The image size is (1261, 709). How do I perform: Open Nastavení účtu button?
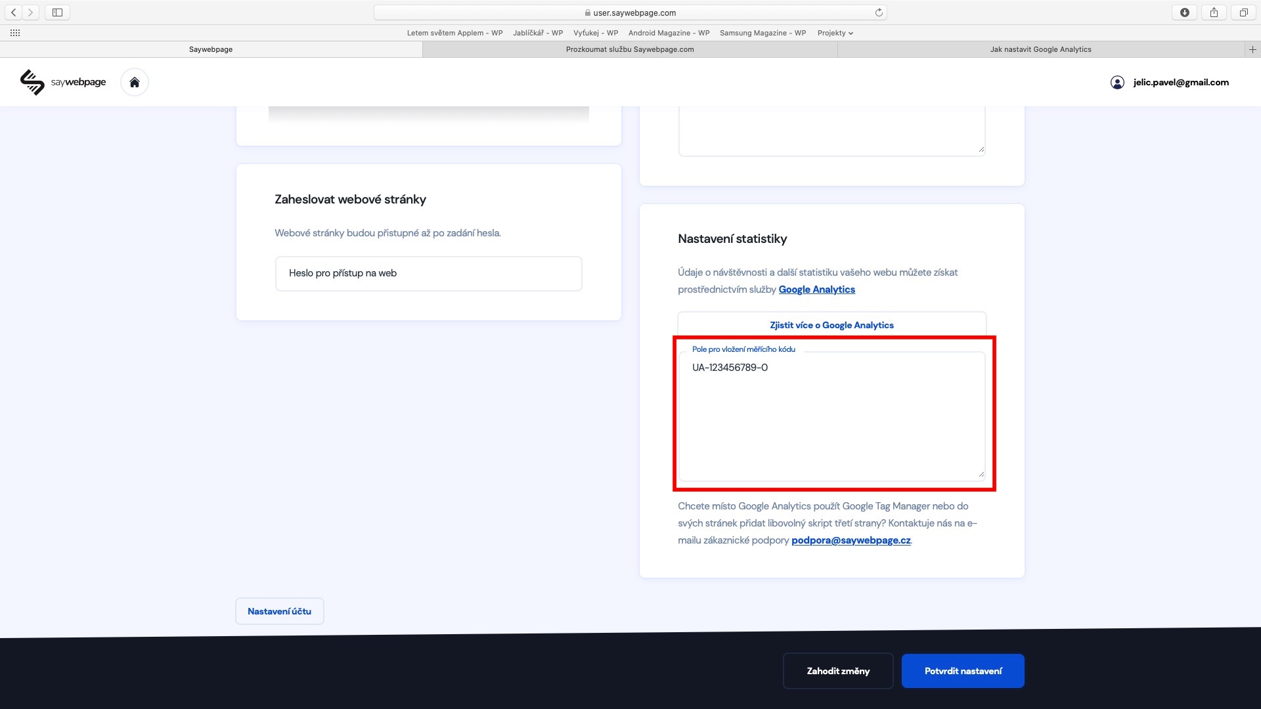tap(279, 611)
